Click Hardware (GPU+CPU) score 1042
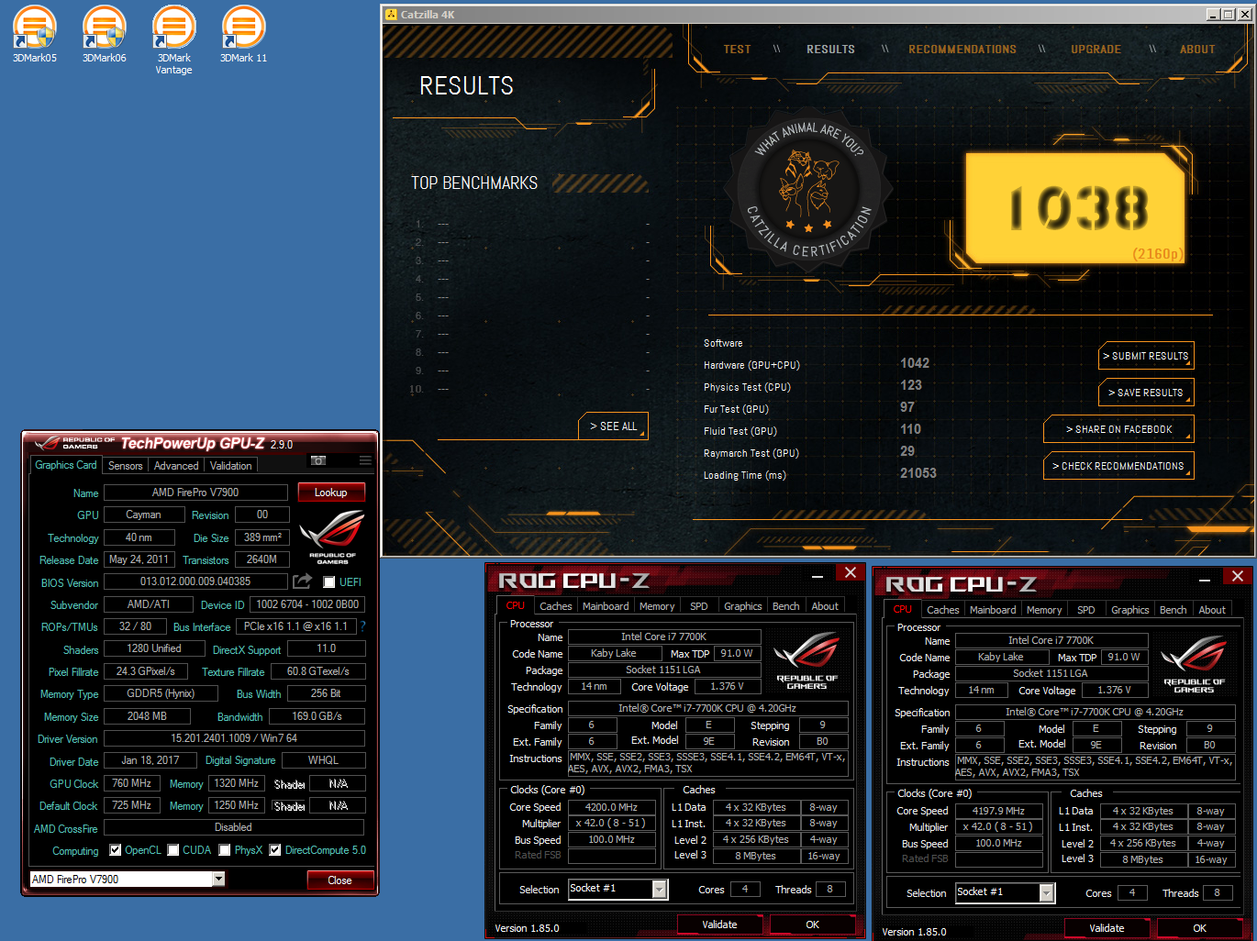Image resolution: width=1257 pixels, height=941 pixels. point(915,363)
